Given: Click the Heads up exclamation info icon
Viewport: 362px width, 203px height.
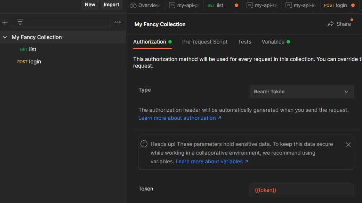Looking at the screenshot, I should pos(144,144).
